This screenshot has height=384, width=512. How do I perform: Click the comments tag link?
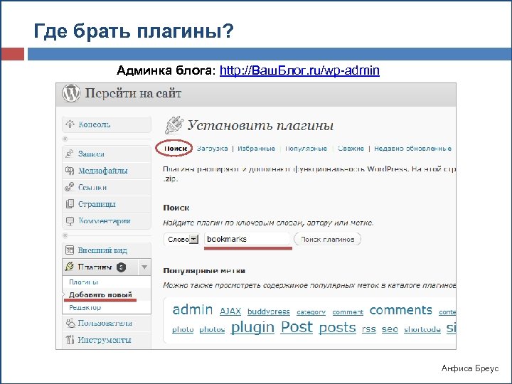pos(401,310)
